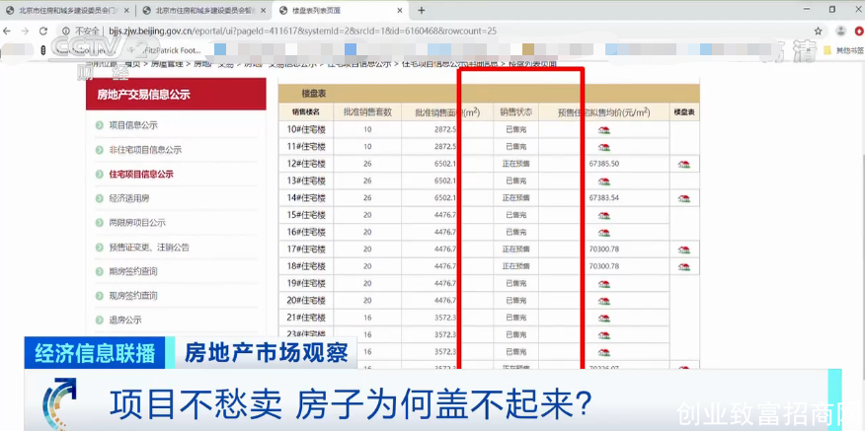865x431 pixels.
Task: Select 预售证变更、注销公告 in the sidebar
Action: (148, 247)
